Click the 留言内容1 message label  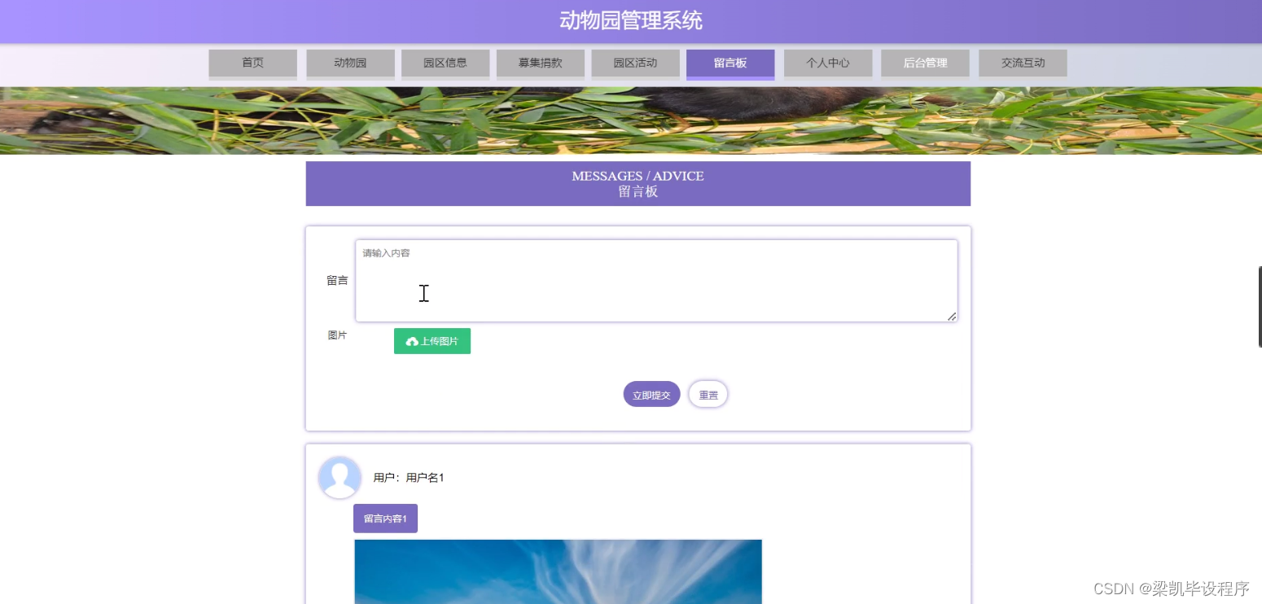(x=385, y=519)
